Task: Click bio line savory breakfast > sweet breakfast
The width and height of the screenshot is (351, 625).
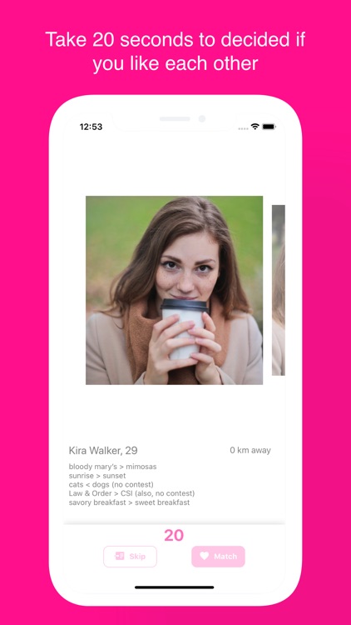Action: pos(129,502)
